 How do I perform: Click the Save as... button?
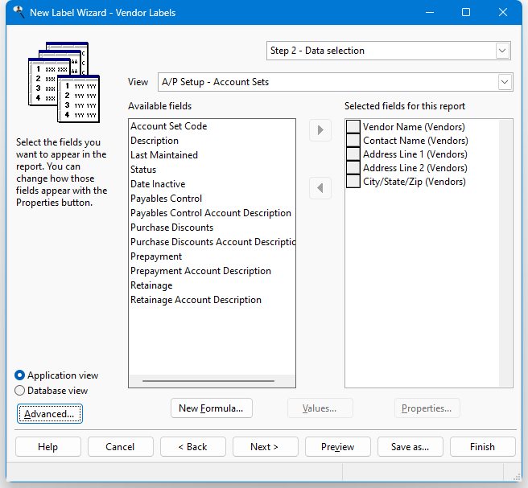click(x=410, y=447)
